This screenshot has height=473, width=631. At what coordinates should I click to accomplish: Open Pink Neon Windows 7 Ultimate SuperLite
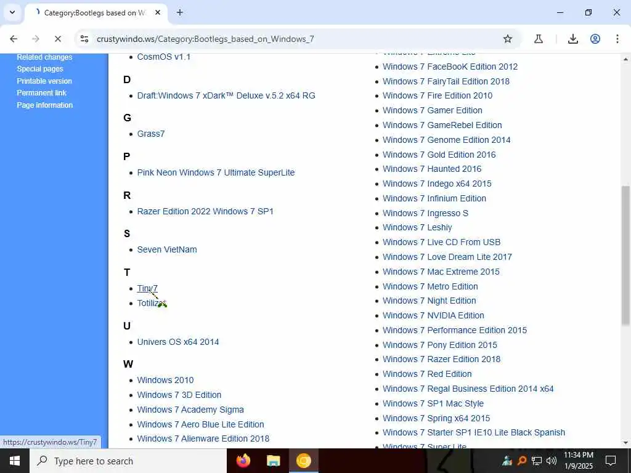pyautogui.click(x=216, y=172)
